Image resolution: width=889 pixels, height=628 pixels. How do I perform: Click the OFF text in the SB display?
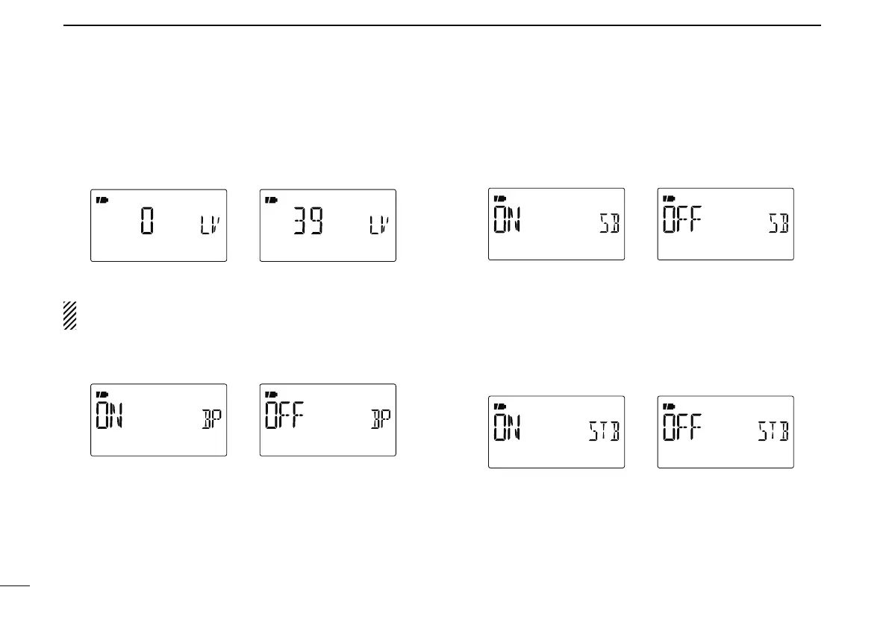[x=683, y=219]
